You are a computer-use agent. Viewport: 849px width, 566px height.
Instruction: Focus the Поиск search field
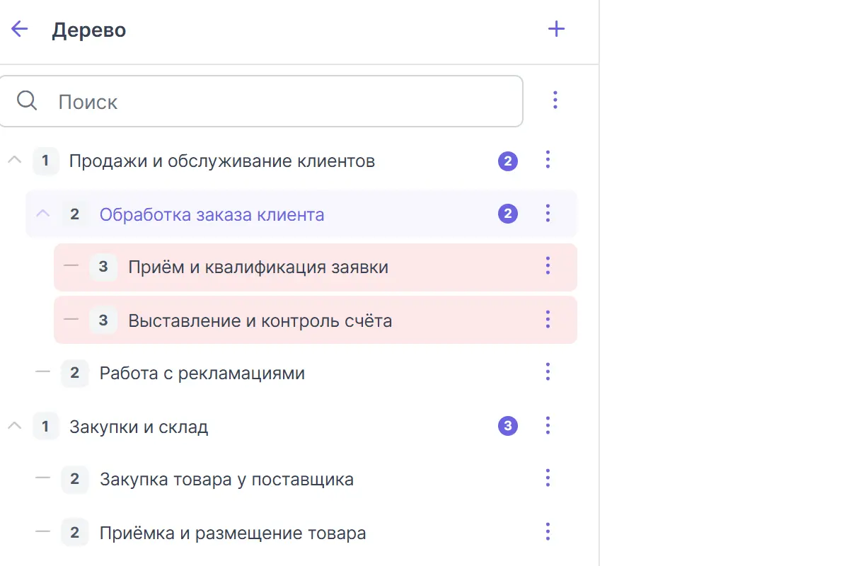pos(261,101)
